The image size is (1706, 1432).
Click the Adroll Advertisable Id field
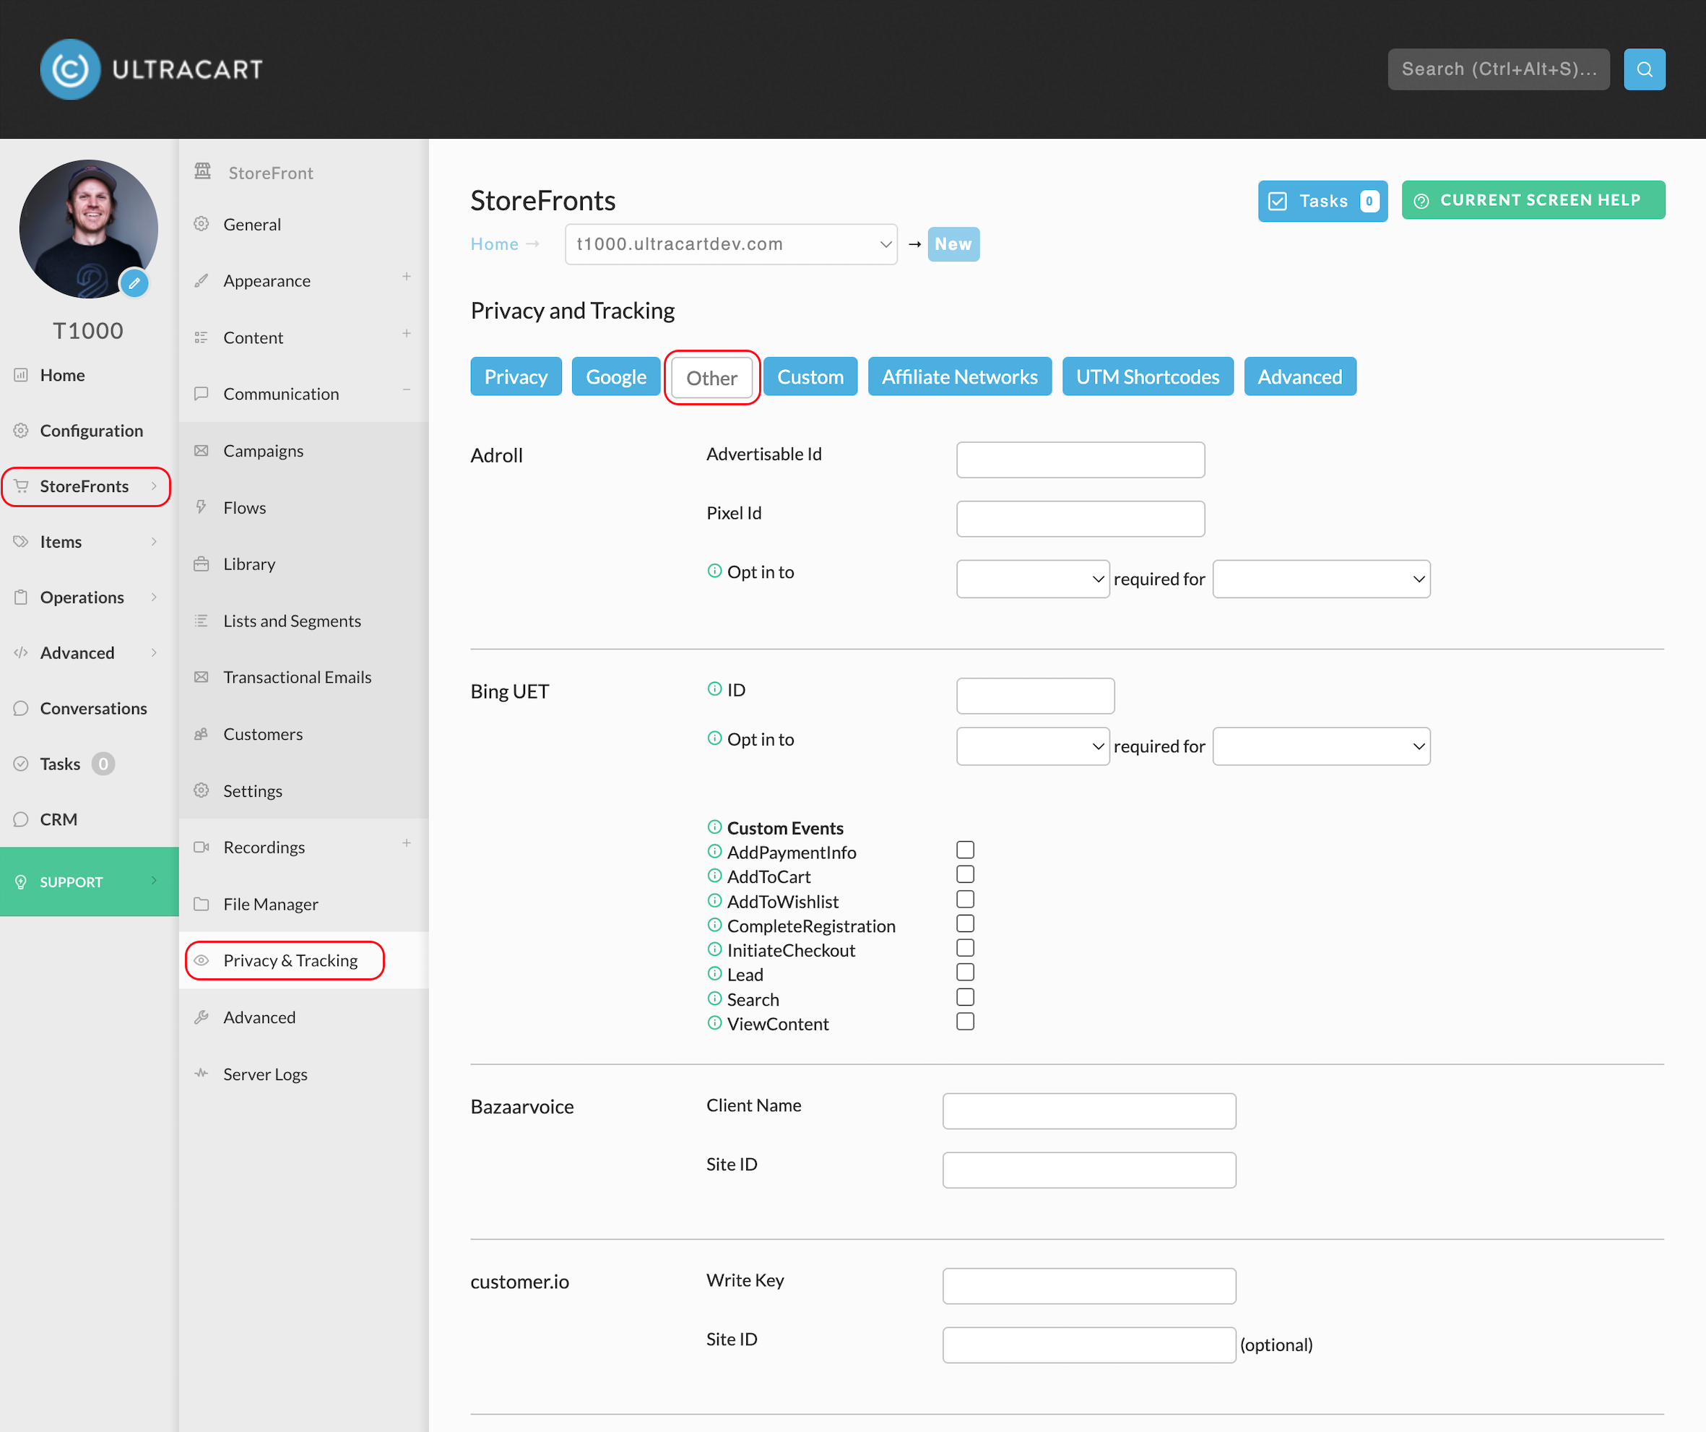pyautogui.click(x=1081, y=460)
